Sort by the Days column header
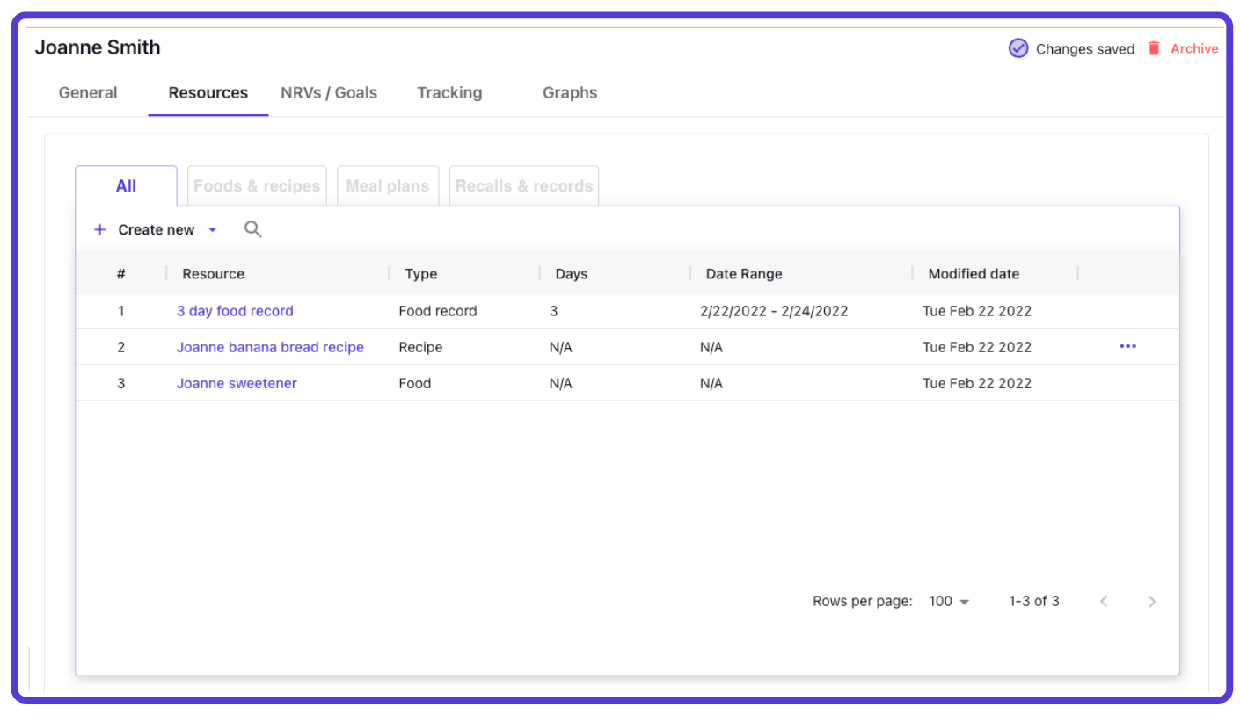Screen dimensions: 1240x716 pyautogui.click(x=572, y=274)
